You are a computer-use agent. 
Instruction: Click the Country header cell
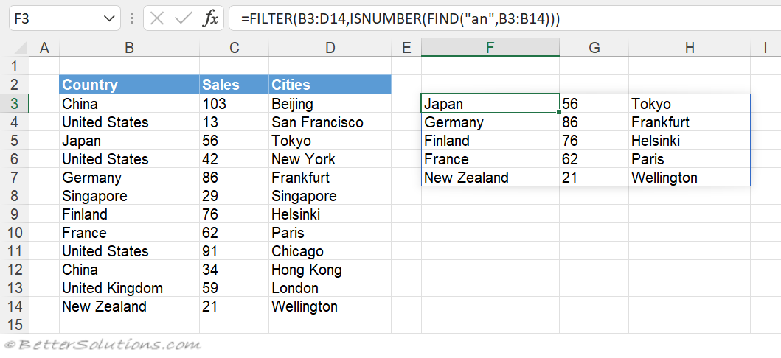tap(129, 85)
